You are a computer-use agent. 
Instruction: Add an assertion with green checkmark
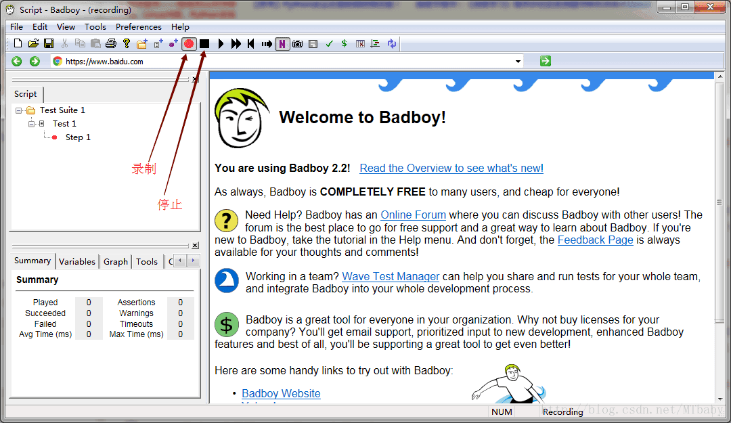pos(329,44)
